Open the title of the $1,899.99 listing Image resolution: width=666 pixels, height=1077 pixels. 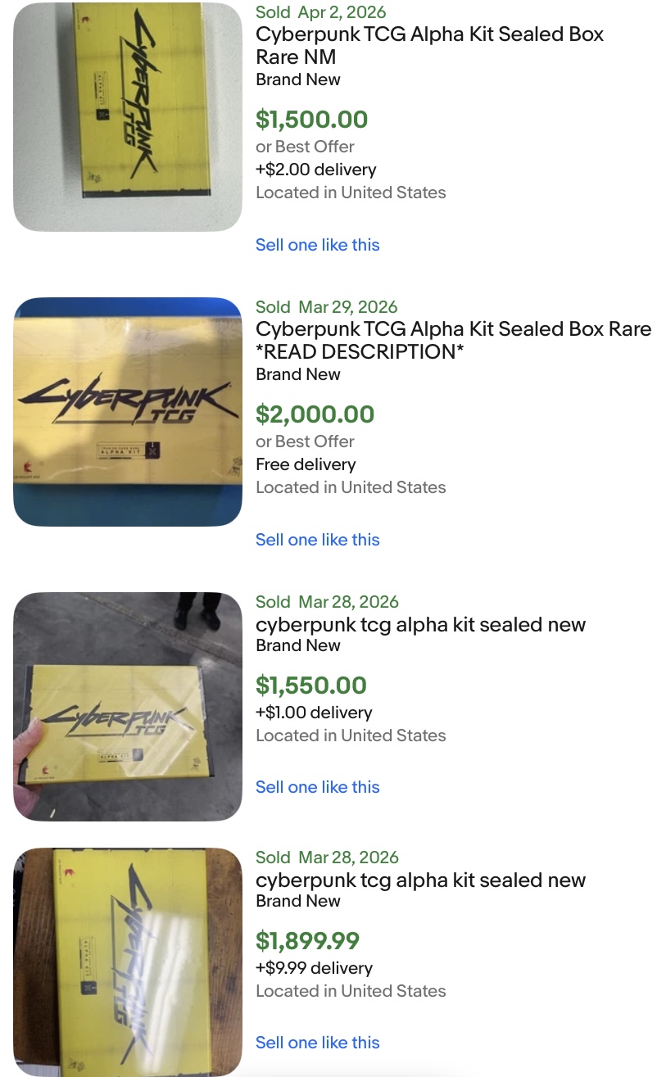click(x=420, y=880)
